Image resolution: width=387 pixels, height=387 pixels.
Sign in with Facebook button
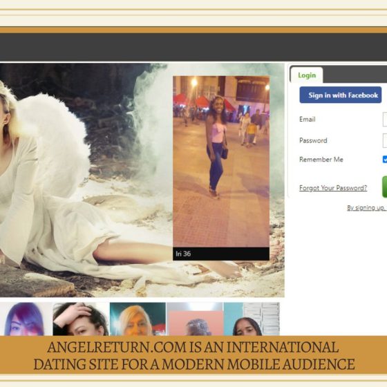pos(340,95)
